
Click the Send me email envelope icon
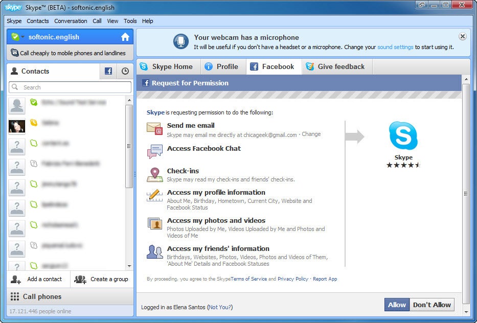pyautogui.click(x=154, y=129)
